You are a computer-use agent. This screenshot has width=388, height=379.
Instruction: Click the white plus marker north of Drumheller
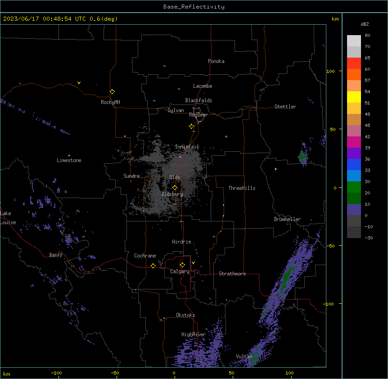pos(275,169)
